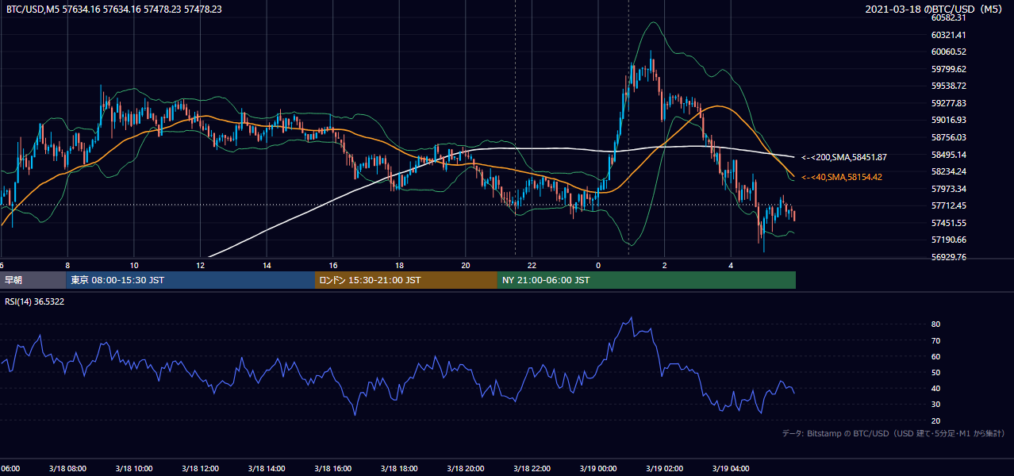Click hour tick 2 under price chart

click(x=665, y=266)
